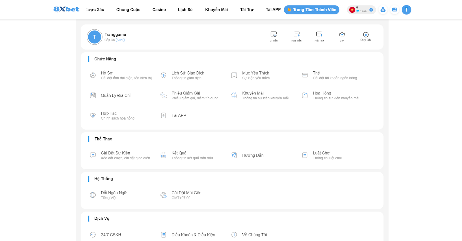Open the Thẻ bank account link
Screen dimensions: 462x241
click(316, 73)
